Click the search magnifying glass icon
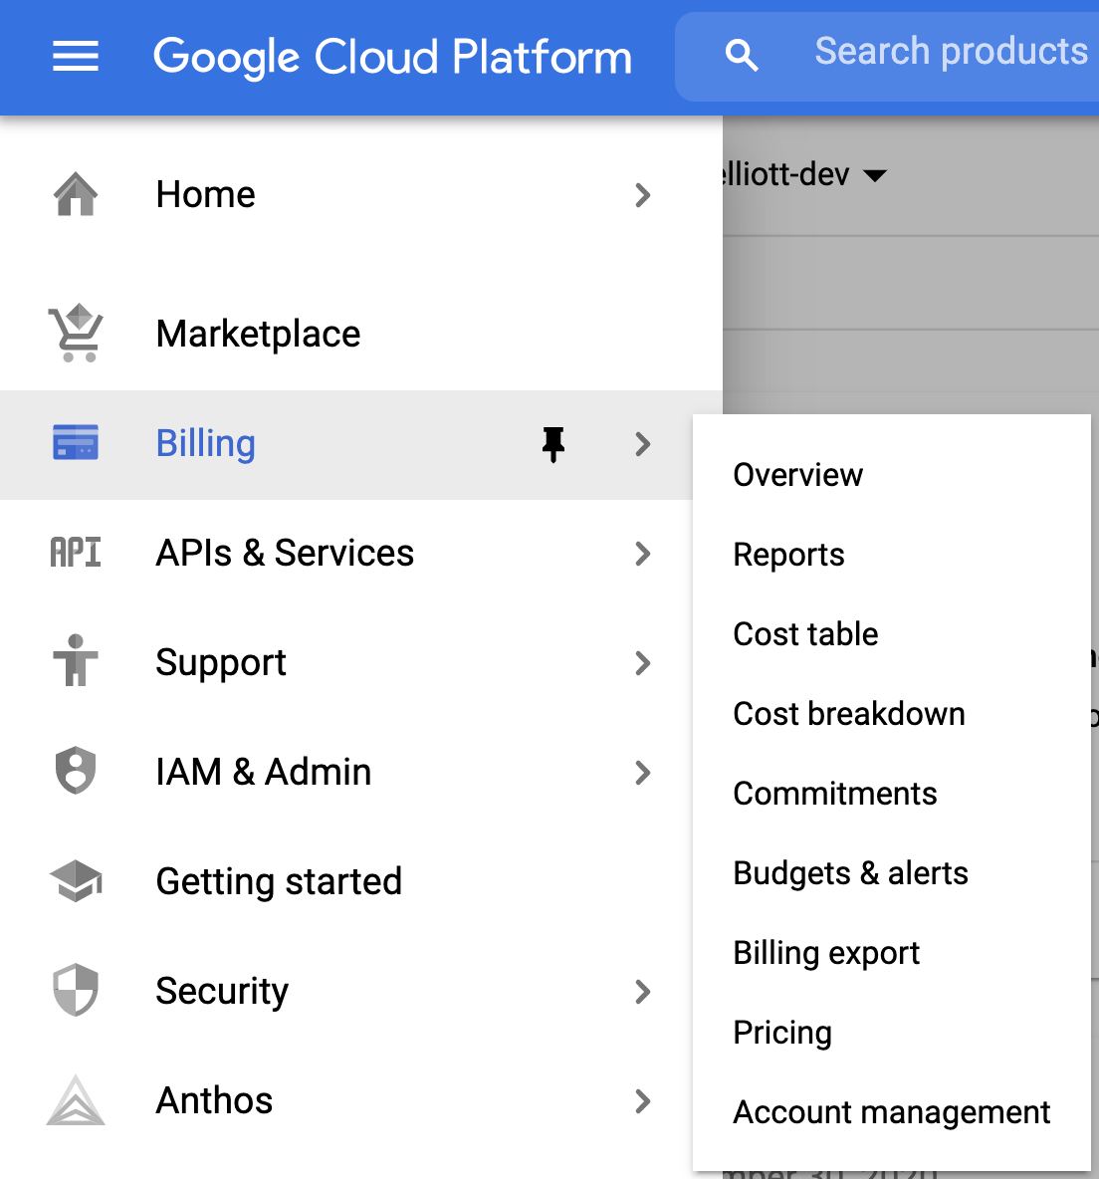The height and width of the screenshot is (1179, 1099). tap(742, 56)
